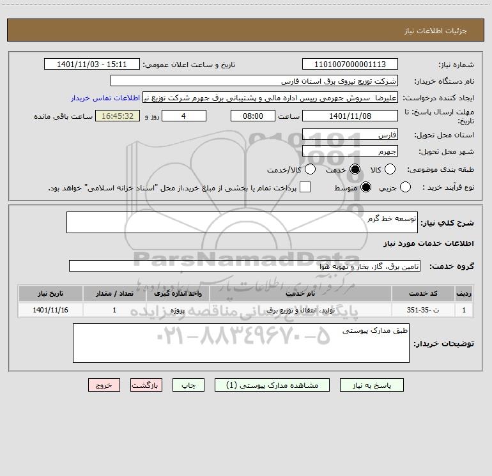
Task: Click the پاسخ به نیاز button
Action: [371, 385]
